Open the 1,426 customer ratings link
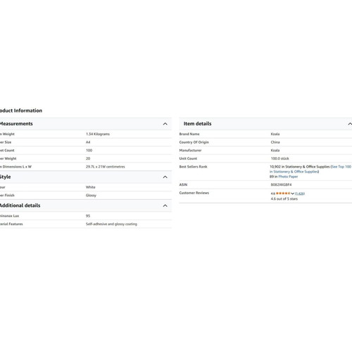Screen dimensions: 352x352 click(x=300, y=194)
